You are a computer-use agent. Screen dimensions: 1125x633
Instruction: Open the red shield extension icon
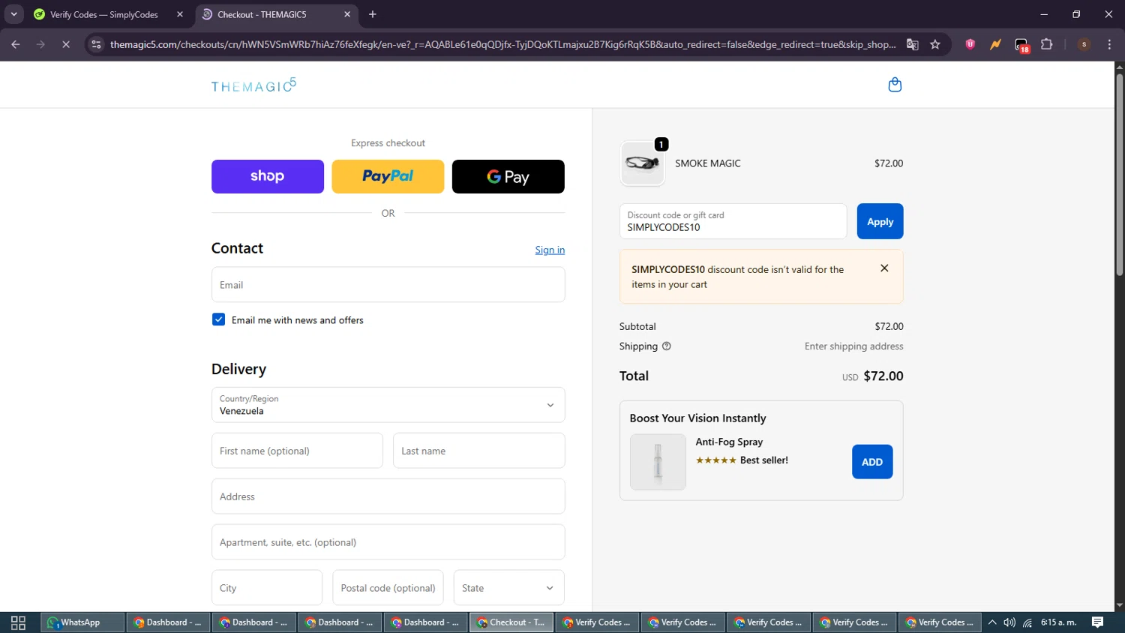pyautogui.click(x=970, y=44)
